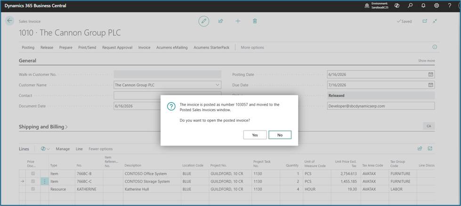Click Fewer options in Lines

tap(101, 149)
